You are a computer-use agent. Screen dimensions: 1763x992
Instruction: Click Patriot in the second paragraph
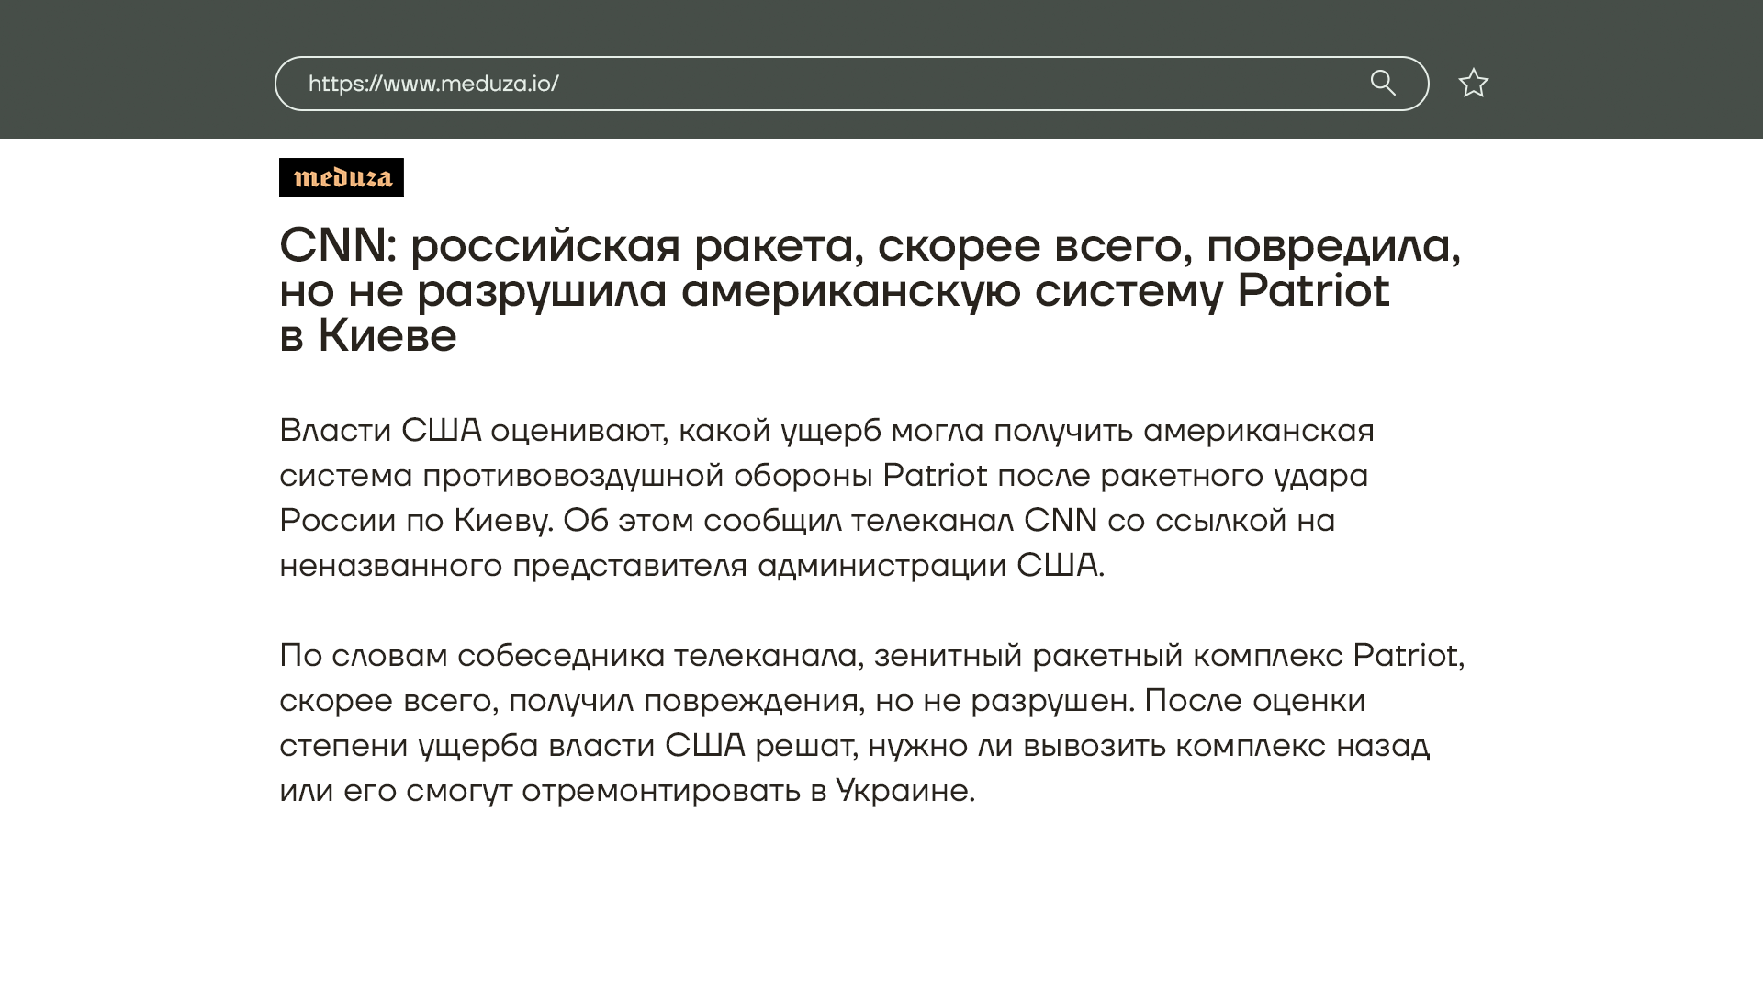coord(1406,655)
